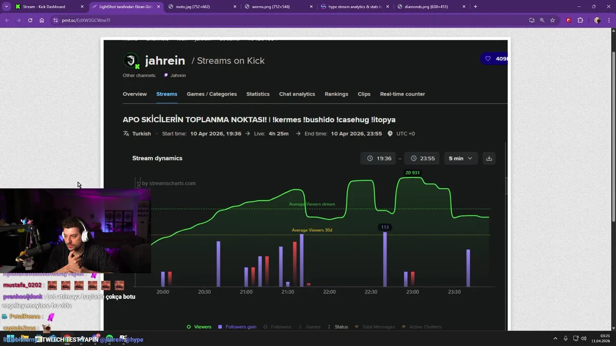Click the 20 931 peak viewers marker
Viewport: 616px width, 346px height.
point(412,173)
